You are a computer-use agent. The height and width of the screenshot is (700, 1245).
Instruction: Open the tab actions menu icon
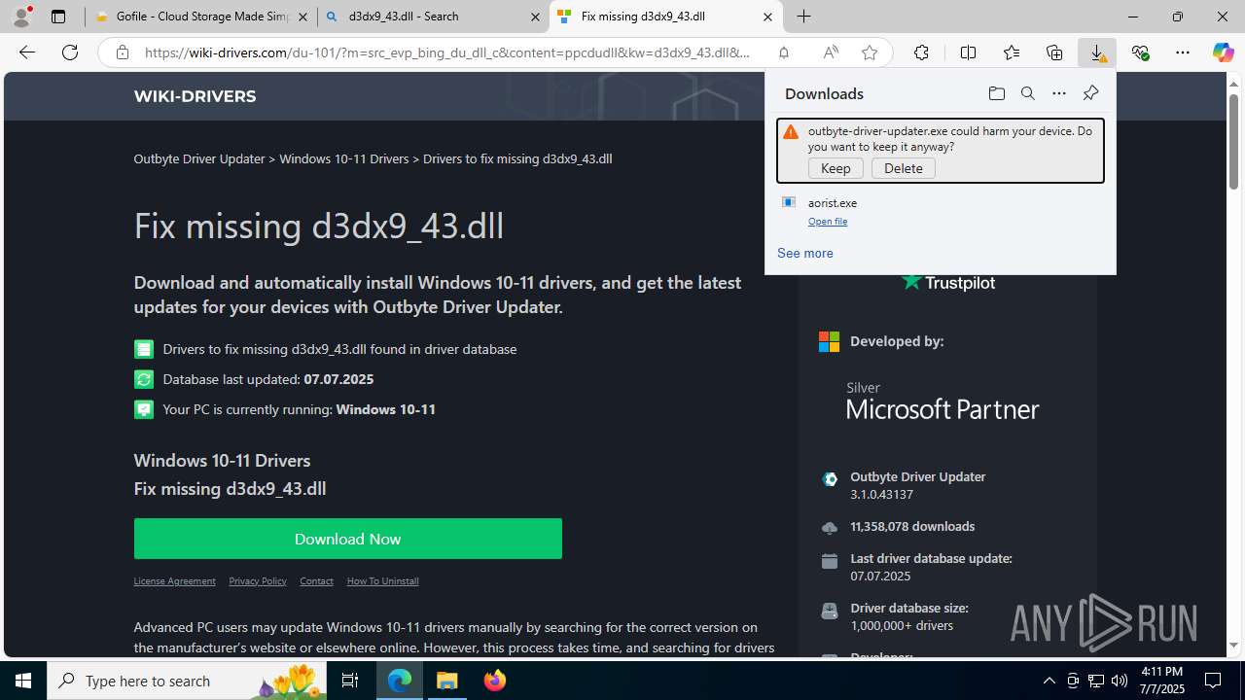58,17
